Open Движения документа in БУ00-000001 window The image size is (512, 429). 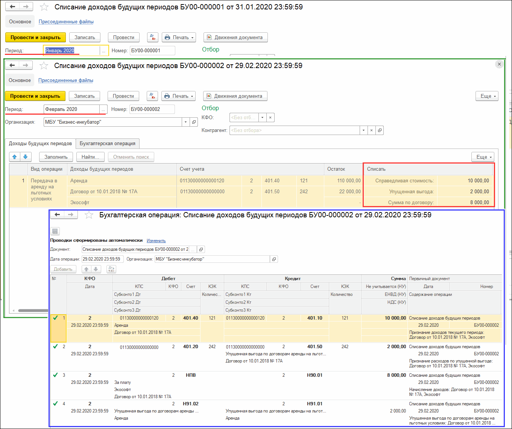point(235,37)
